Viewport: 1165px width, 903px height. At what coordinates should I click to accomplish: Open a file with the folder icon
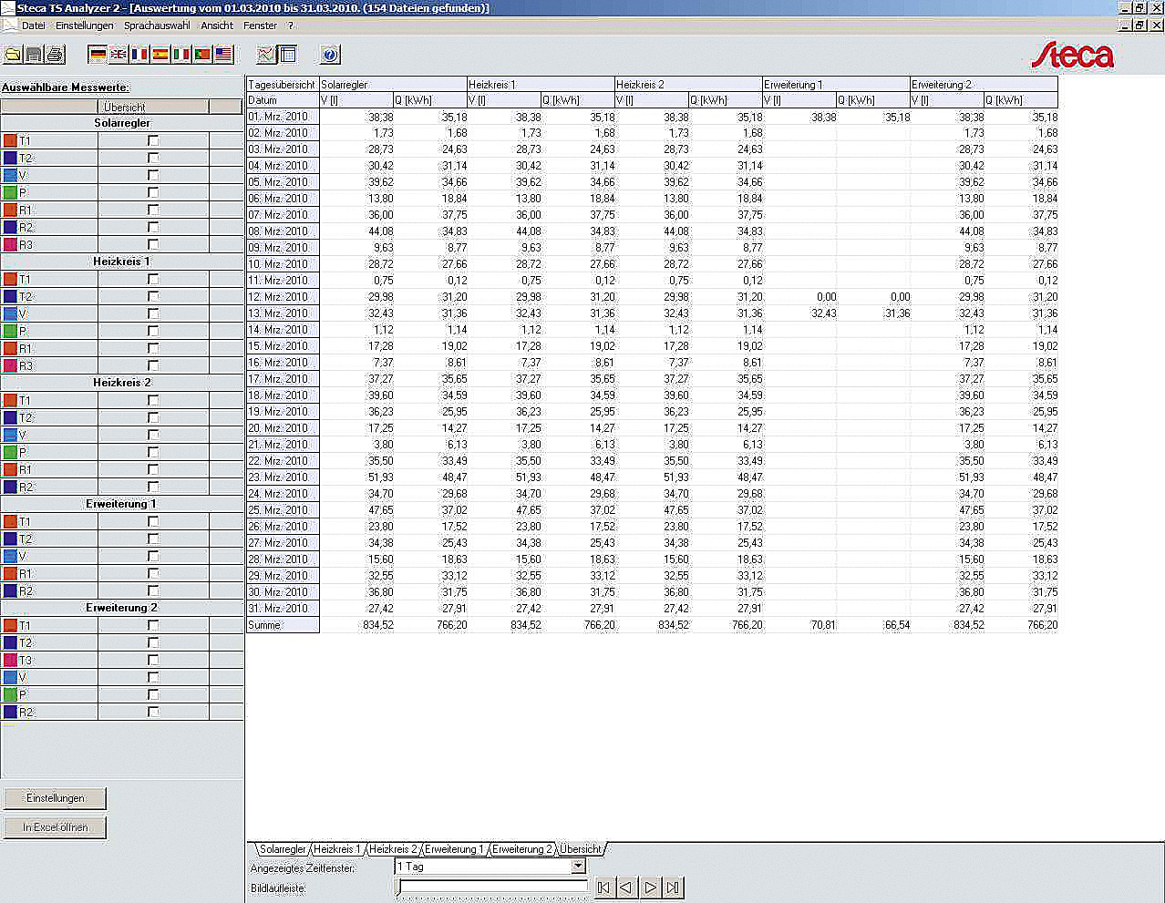point(13,55)
